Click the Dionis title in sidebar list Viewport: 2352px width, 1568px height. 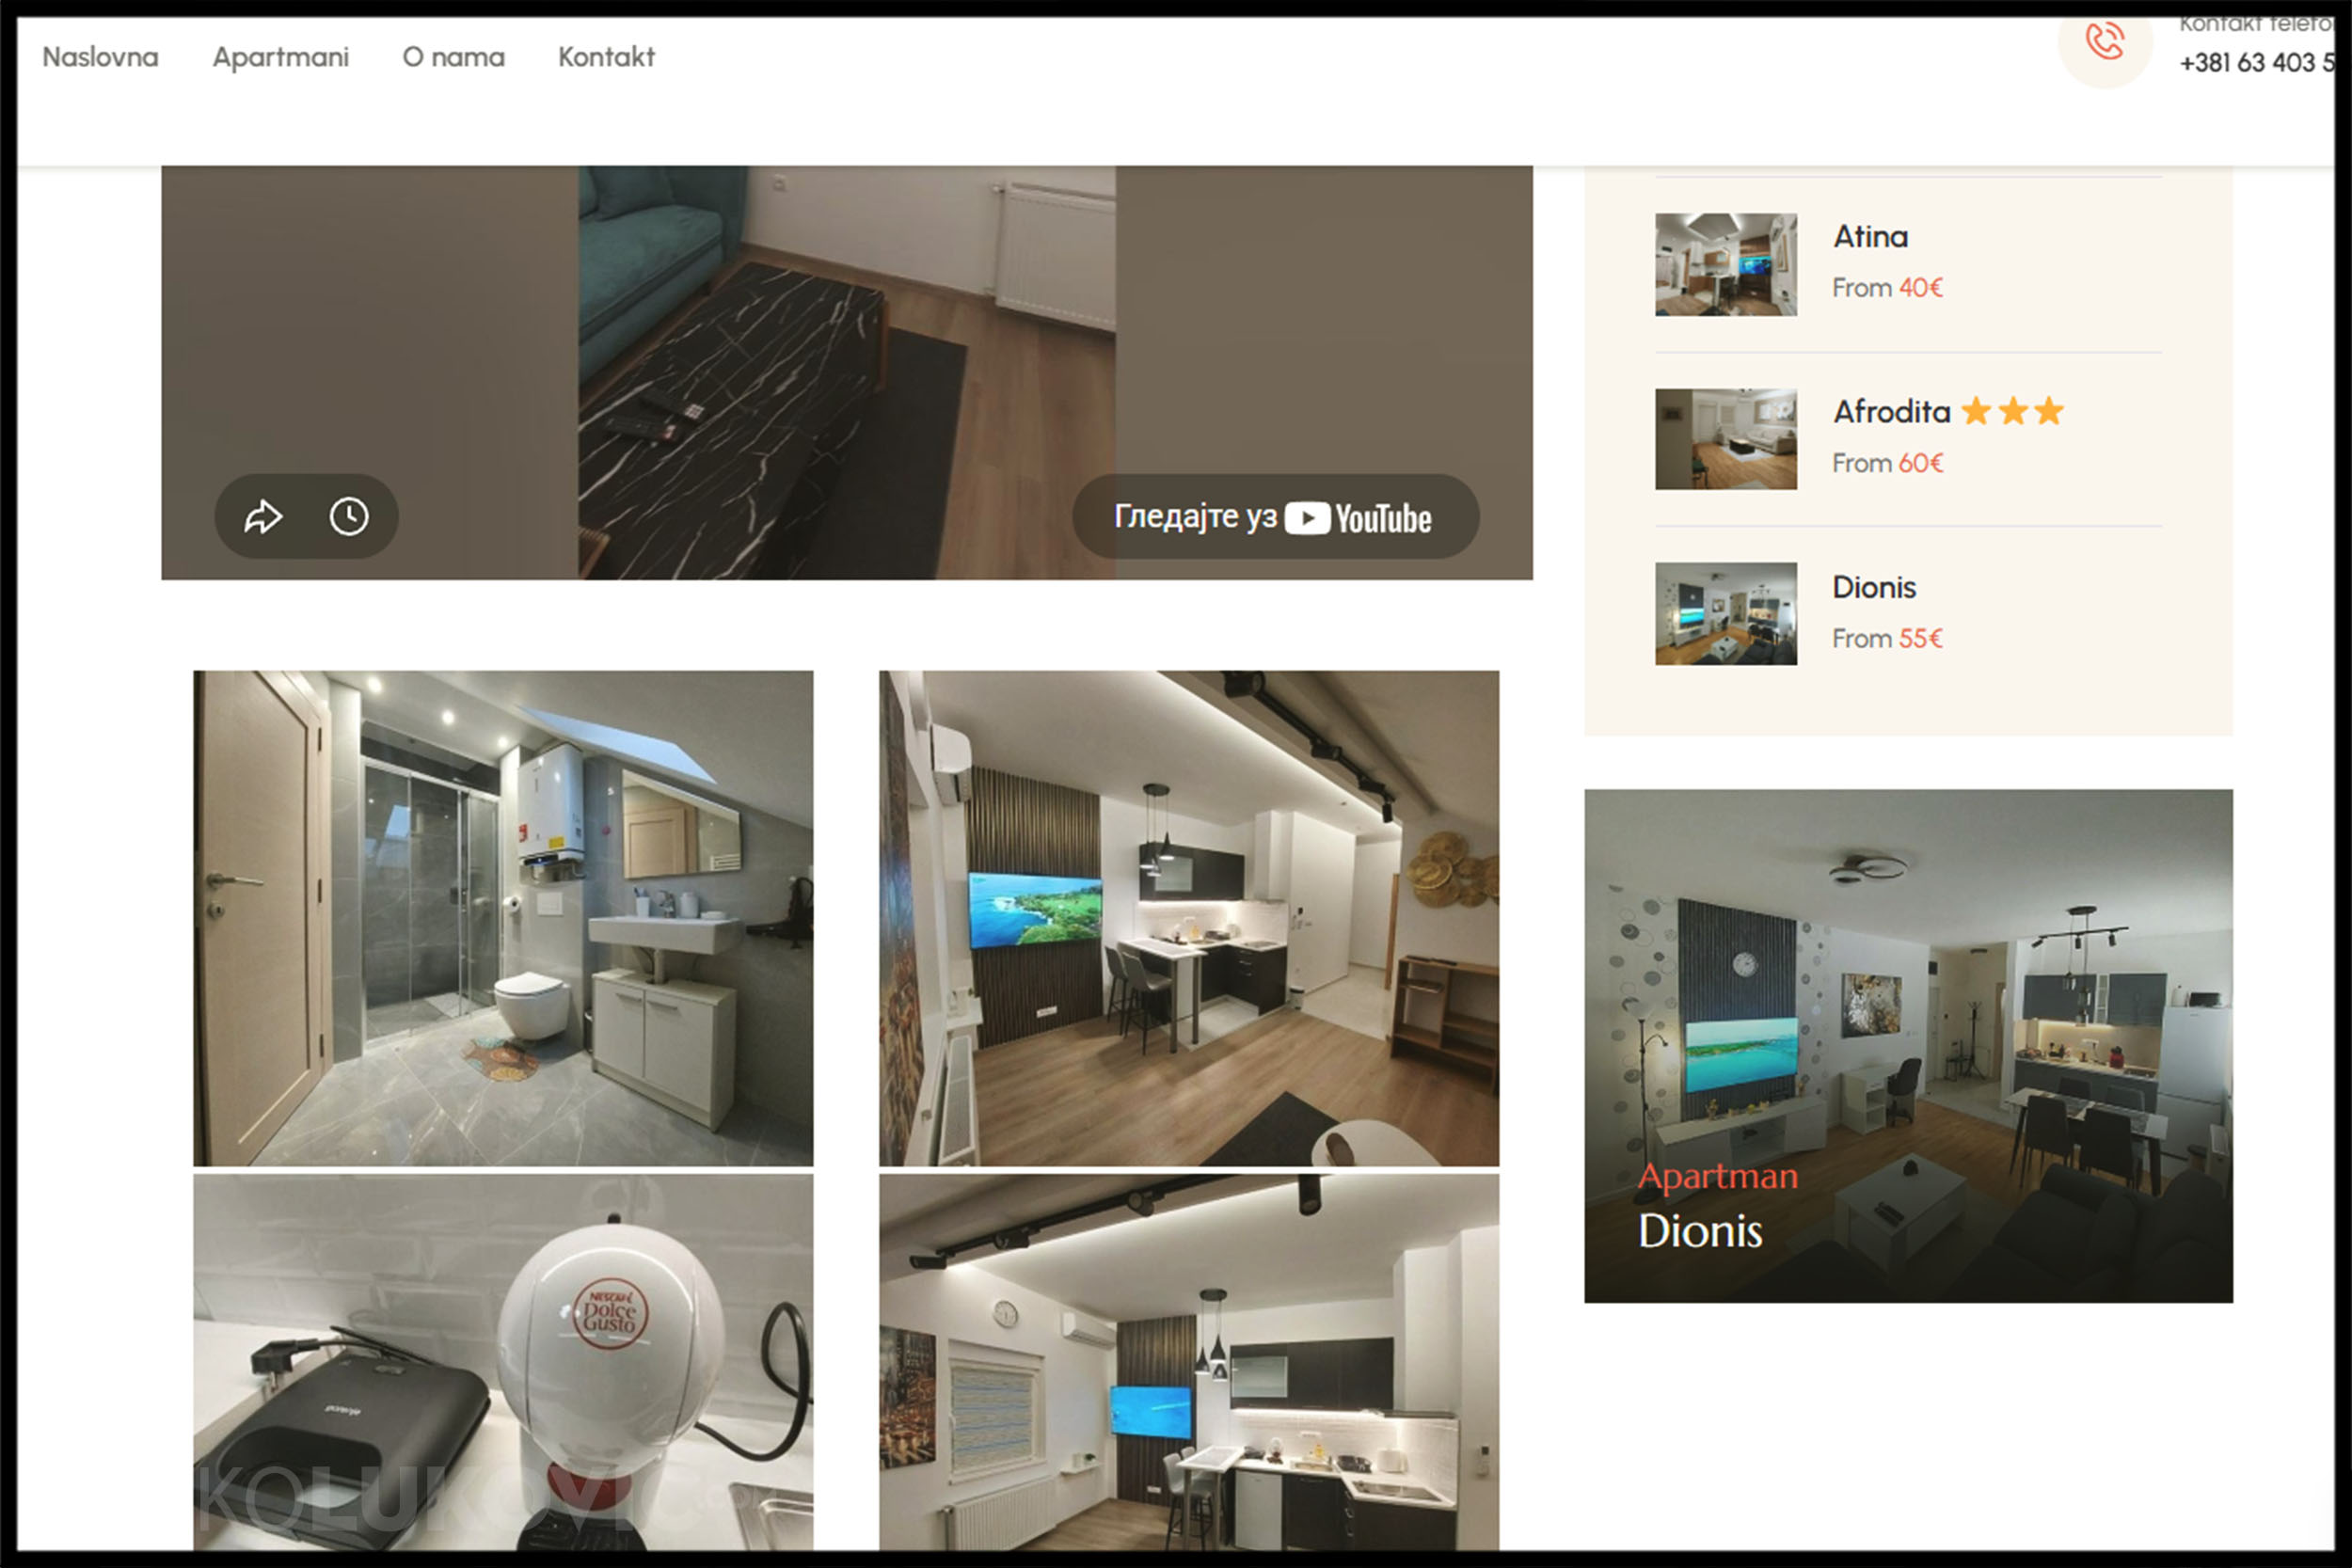tap(1873, 587)
